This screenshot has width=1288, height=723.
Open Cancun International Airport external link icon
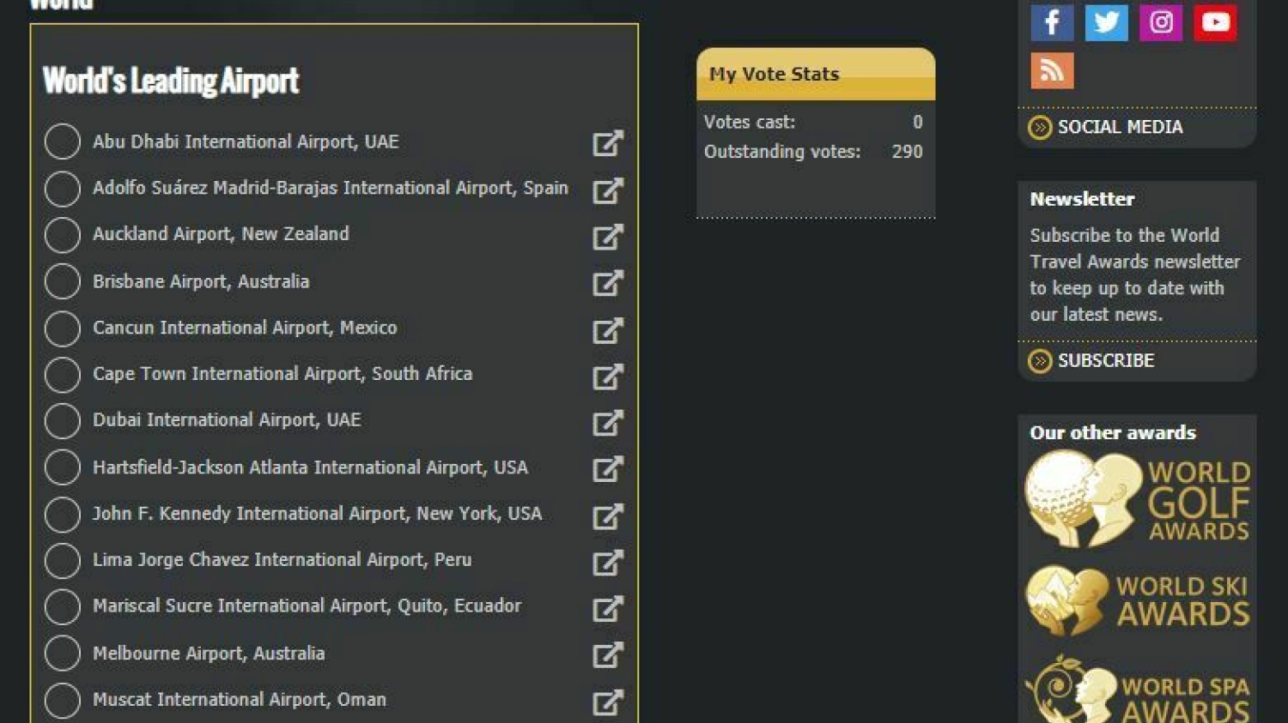(x=608, y=330)
